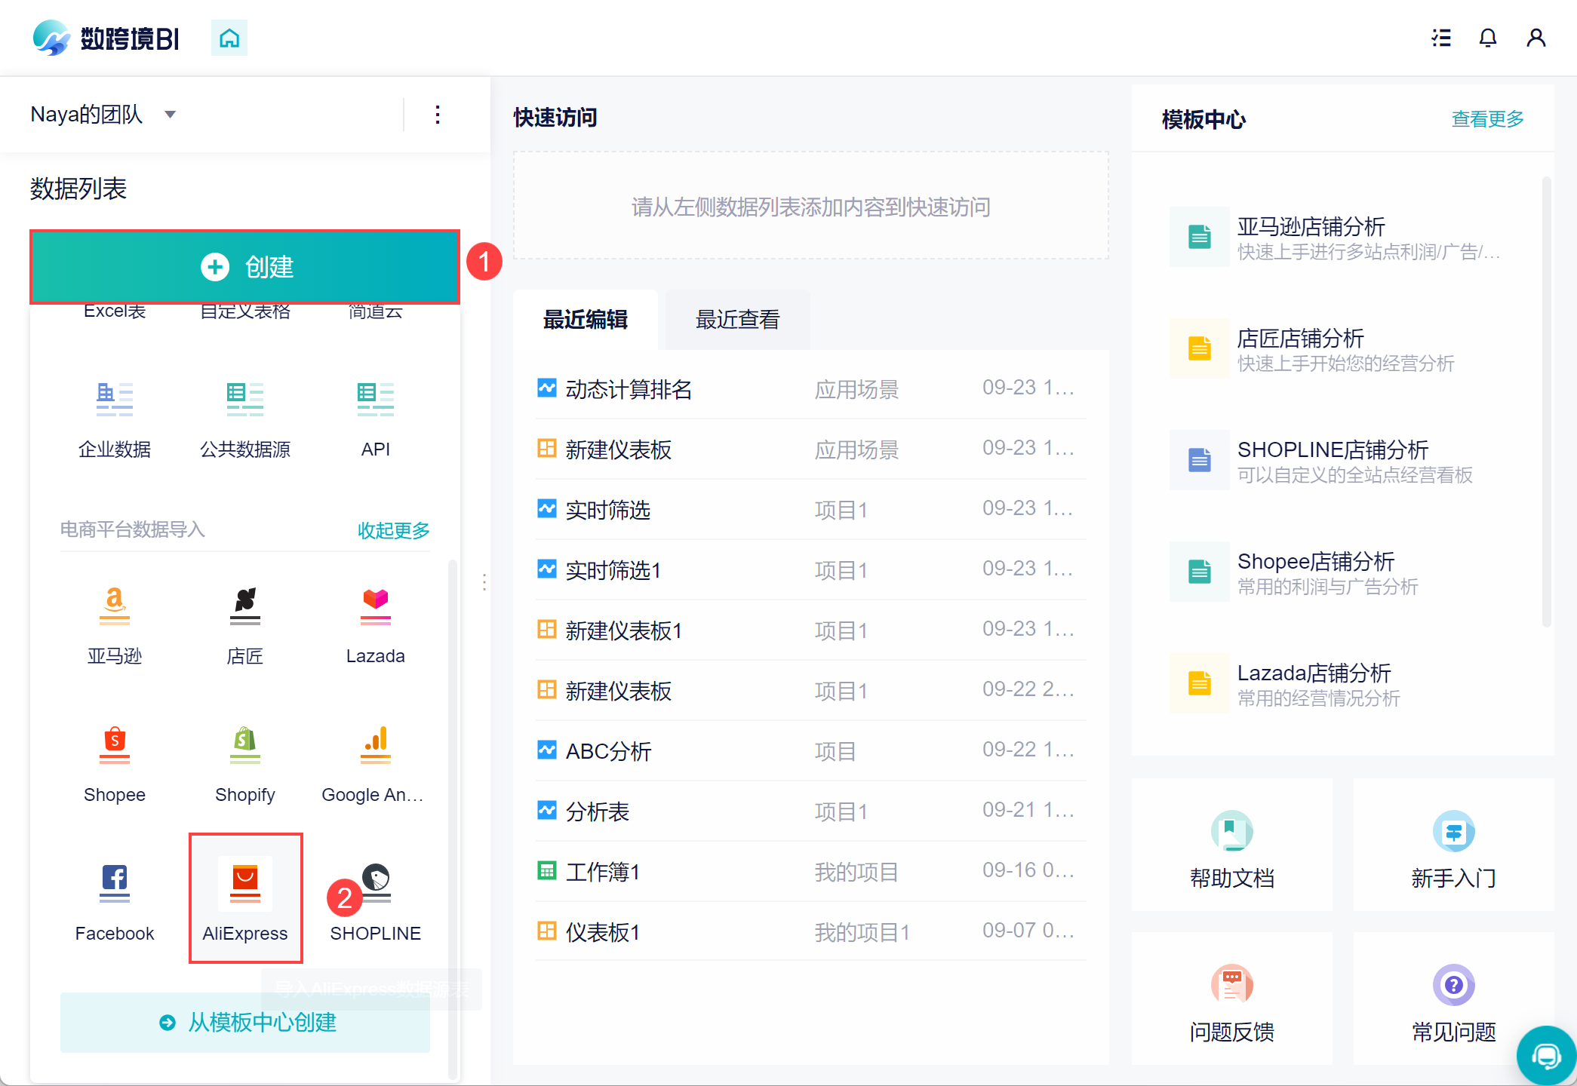This screenshot has width=1577, height=1086.
Task: Click the 查看更多 templates link
Action: [1488, 119]
